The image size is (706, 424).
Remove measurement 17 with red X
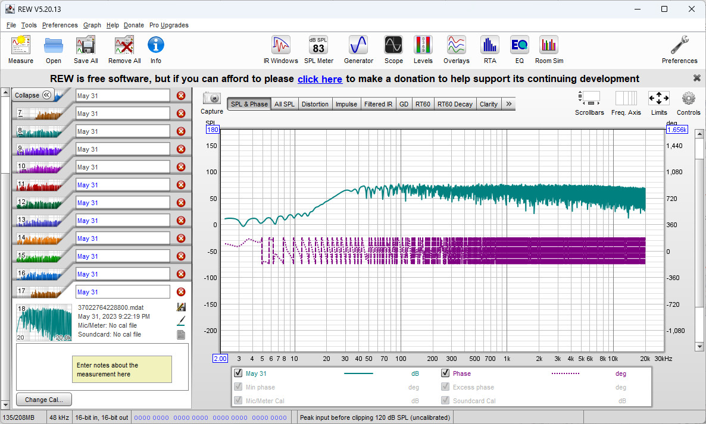click(181, 292)
